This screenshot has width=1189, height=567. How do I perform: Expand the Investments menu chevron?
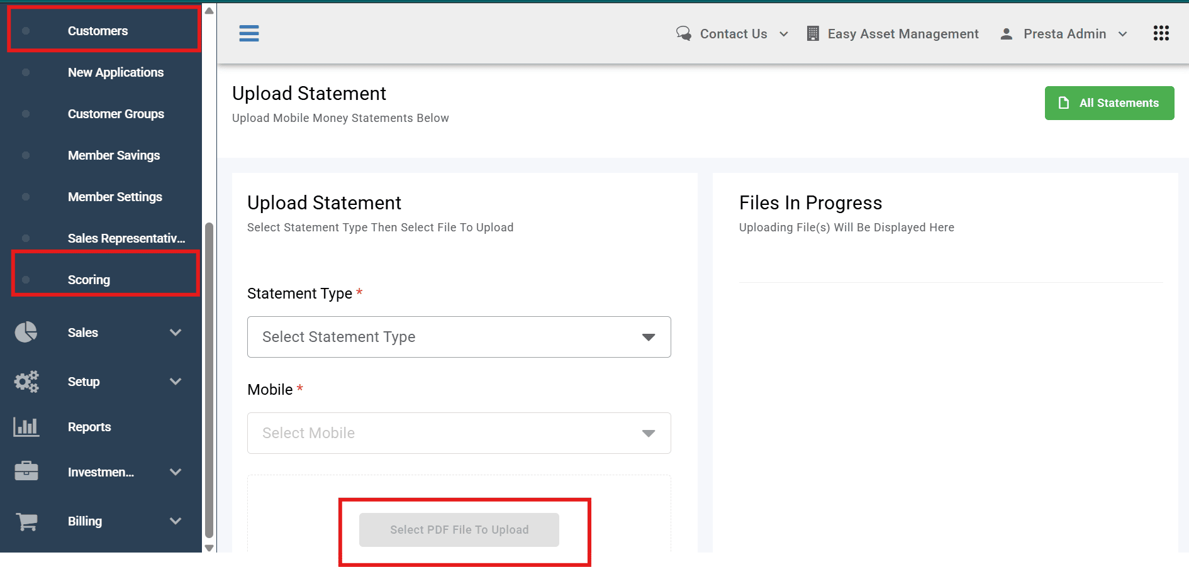(176, 471)
